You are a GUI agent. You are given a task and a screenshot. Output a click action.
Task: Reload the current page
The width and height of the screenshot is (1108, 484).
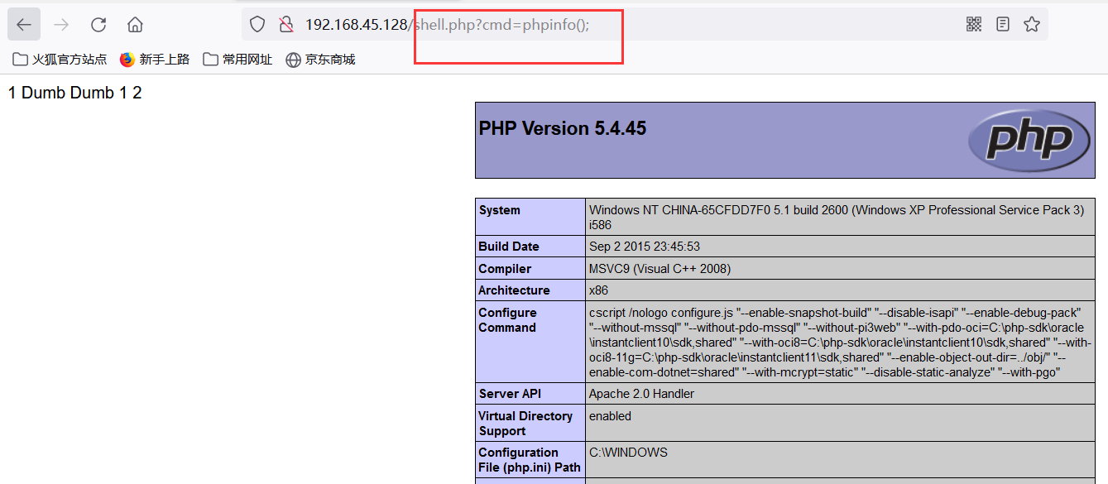[98, 25]
